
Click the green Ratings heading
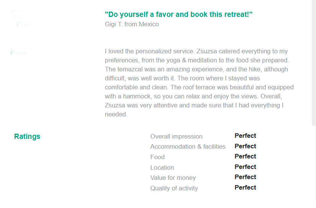click(27, 136)
